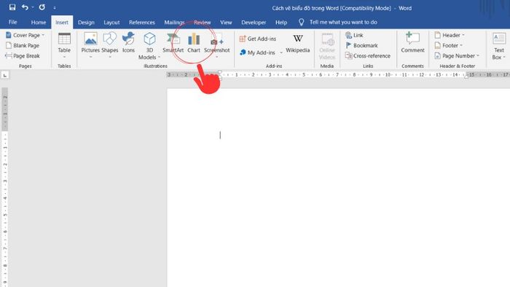Open the Mailings tab
The image size is (510, 287).
click(174, 23)
